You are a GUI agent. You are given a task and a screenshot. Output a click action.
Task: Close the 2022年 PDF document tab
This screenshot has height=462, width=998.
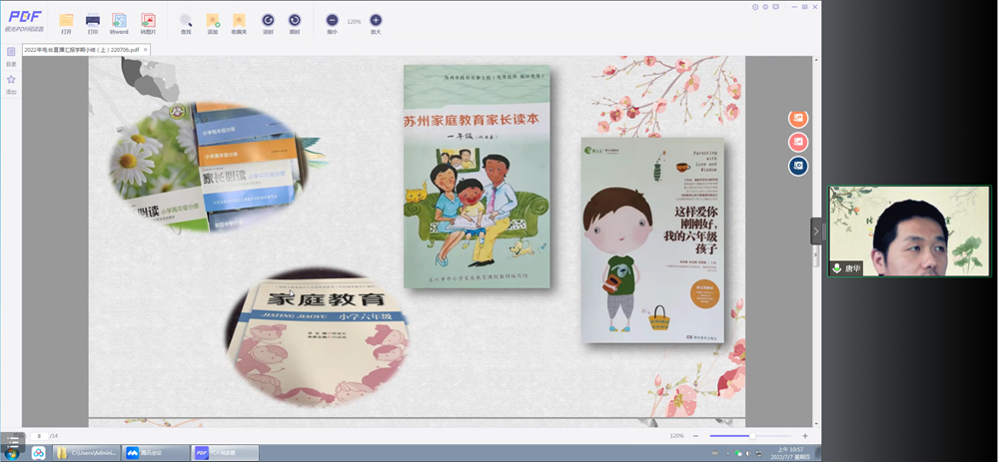click(x=145, y=49)
